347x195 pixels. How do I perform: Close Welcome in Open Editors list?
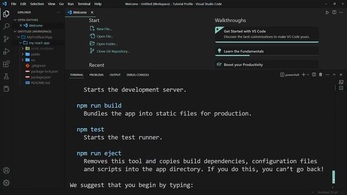pyautogui.click(x=21, y=25)
